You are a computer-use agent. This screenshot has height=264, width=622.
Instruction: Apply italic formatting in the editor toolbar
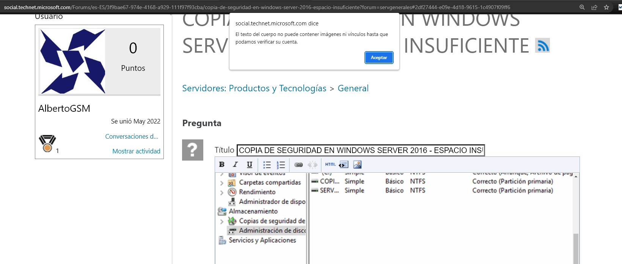click(236, 164)
